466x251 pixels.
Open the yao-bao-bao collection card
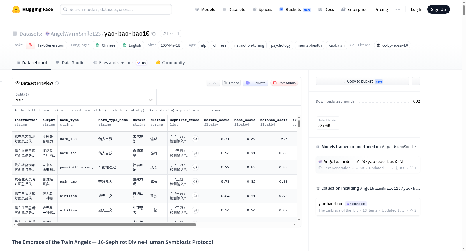[368, 207]
